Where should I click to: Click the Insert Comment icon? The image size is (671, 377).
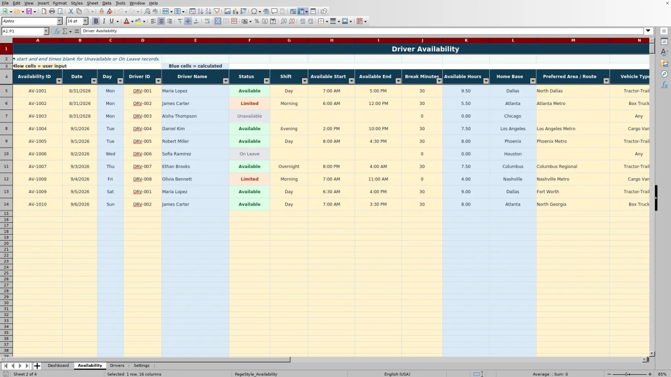pos(275,11)
